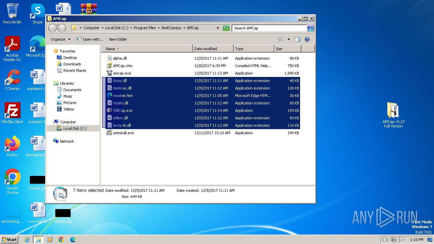Screen dimensions: 434x244
Task: Click the taskbar clock showing 1:16 PM
Action: point(417,240)
